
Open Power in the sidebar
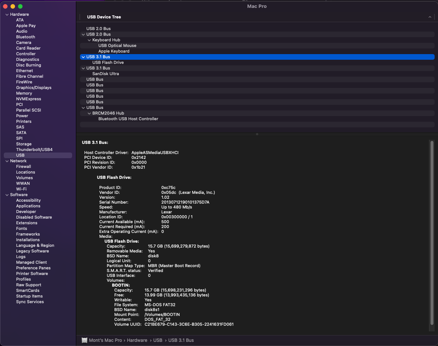22,116
